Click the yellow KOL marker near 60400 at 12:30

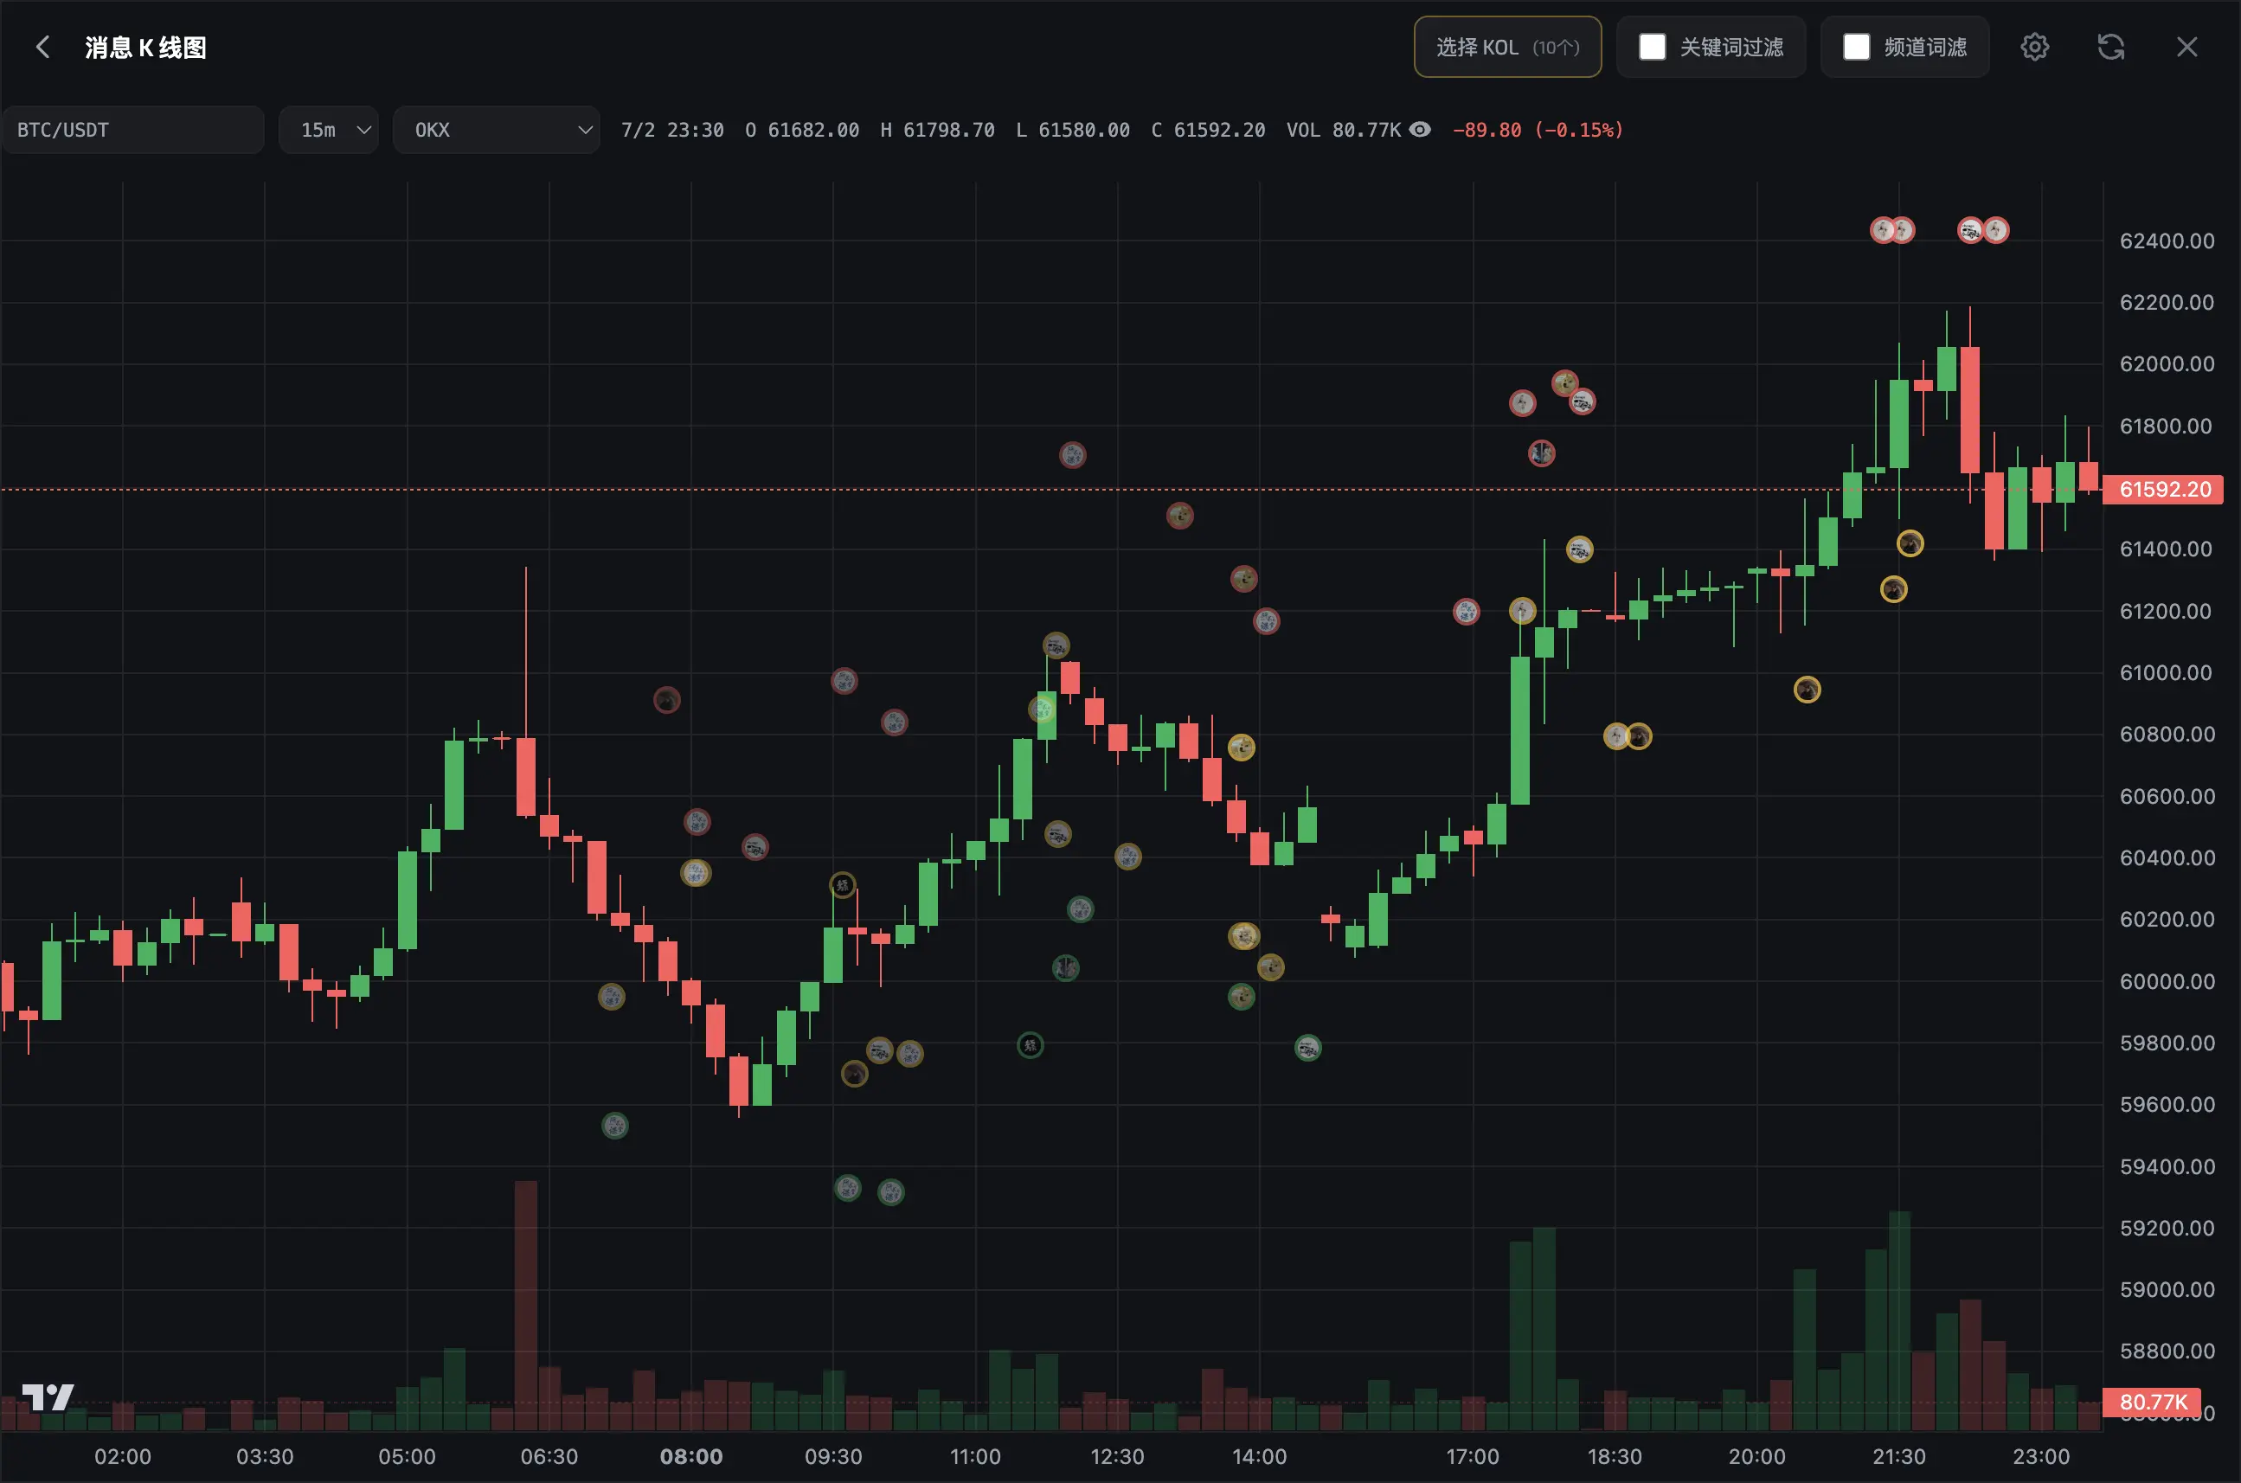click(1127, 856)
